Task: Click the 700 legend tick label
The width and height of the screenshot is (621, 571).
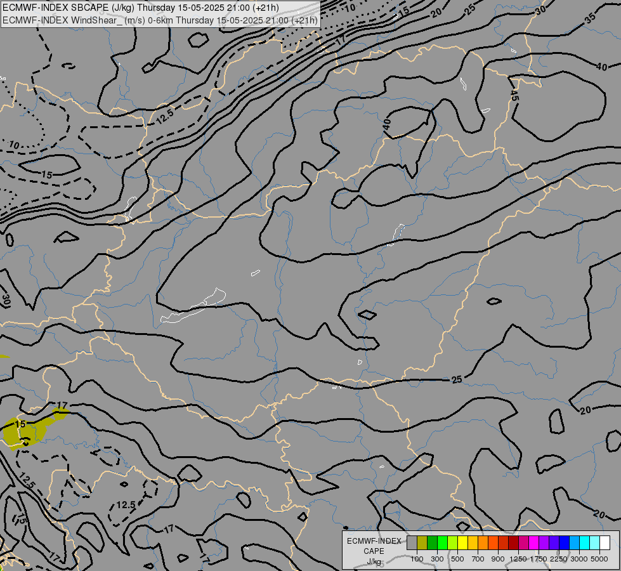Action: click(x=478, y=559)
